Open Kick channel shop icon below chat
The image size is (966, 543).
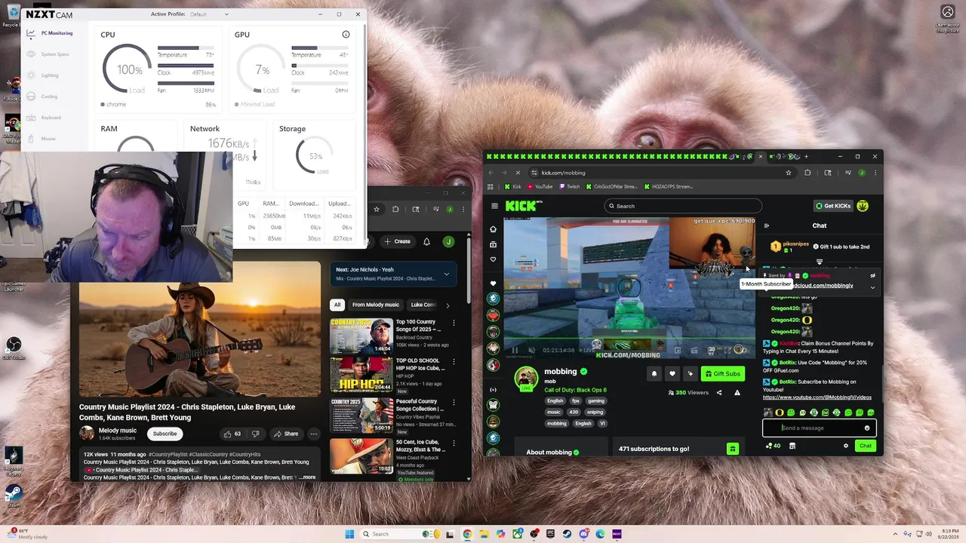(792, 446)
